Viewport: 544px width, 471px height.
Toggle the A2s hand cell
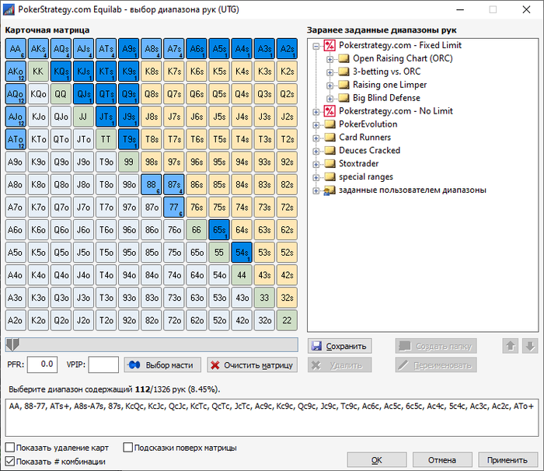(x=287, y=49)
